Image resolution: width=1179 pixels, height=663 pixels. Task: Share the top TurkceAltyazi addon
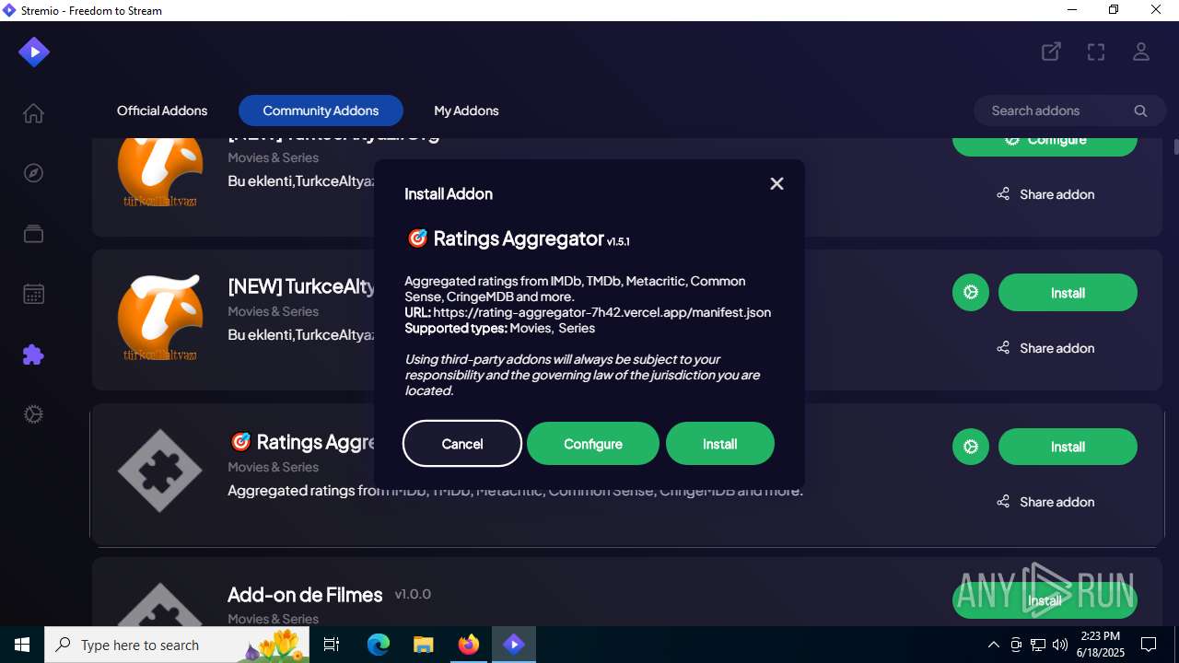[x=1045, y=194]
